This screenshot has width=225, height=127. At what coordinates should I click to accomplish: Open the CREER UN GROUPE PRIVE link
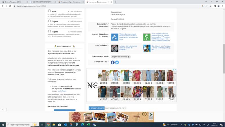pyautogui.click(x=116, y=108)
